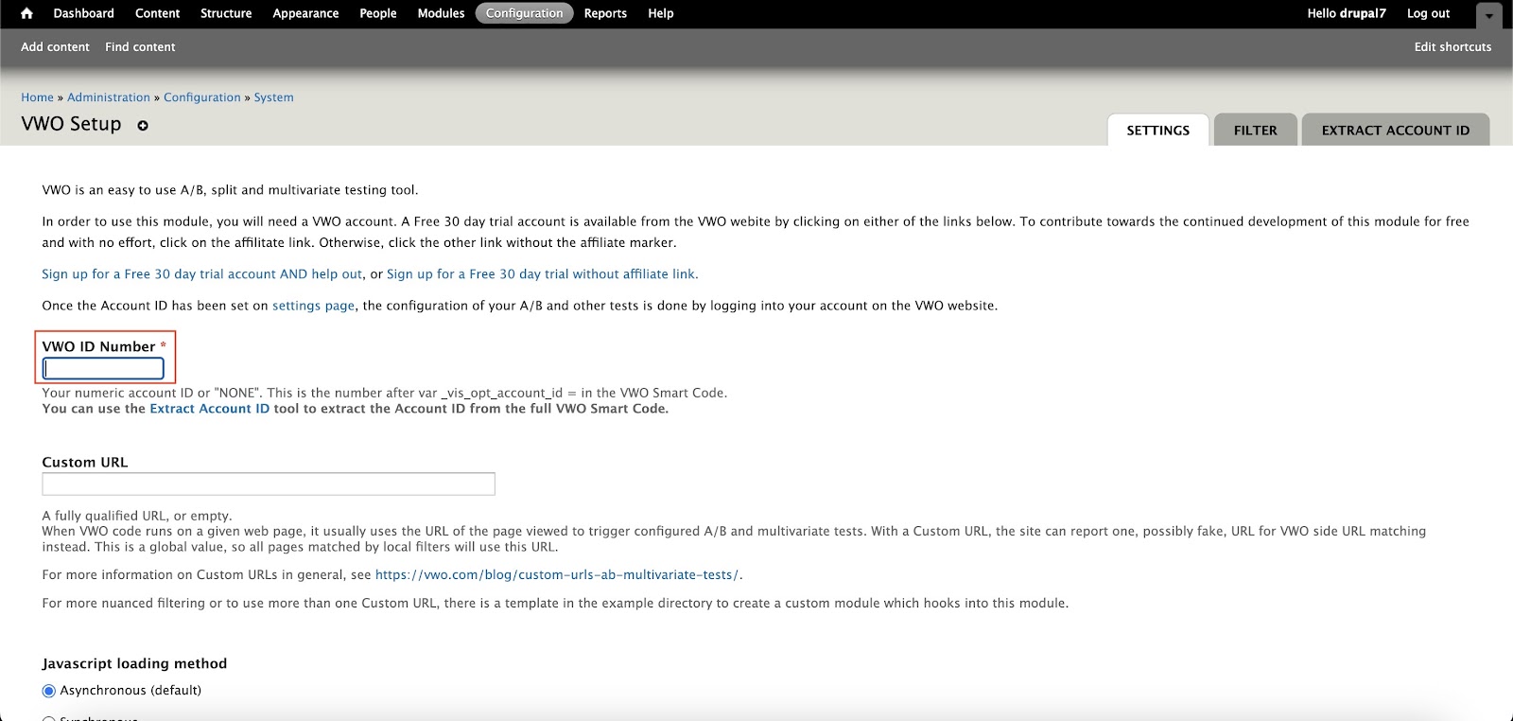Image resolution: width=1513 pixels, height=721 pixels.
Task: Open the vwo.com custom URLs blog link
Action: coord(557,575)
